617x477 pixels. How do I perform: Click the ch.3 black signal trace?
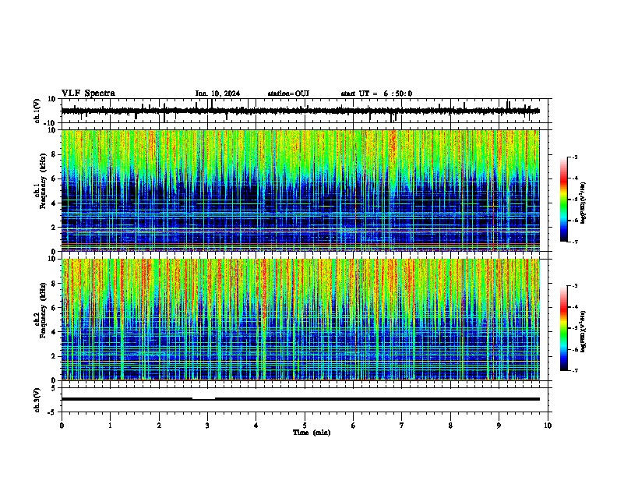[300, 399]
